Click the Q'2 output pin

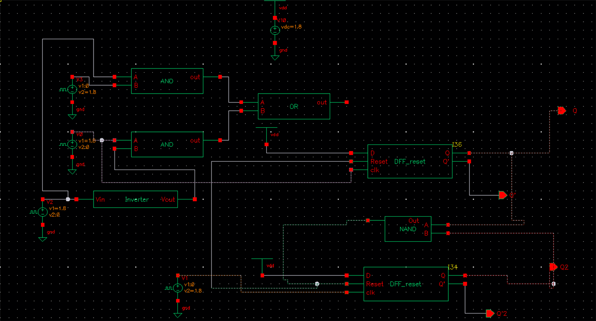click(x=489, y=313)
